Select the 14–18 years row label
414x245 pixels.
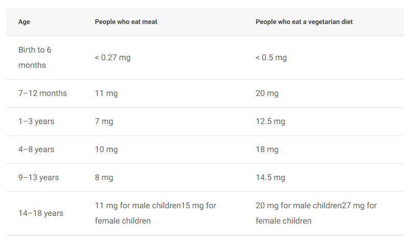pos(41,213)
